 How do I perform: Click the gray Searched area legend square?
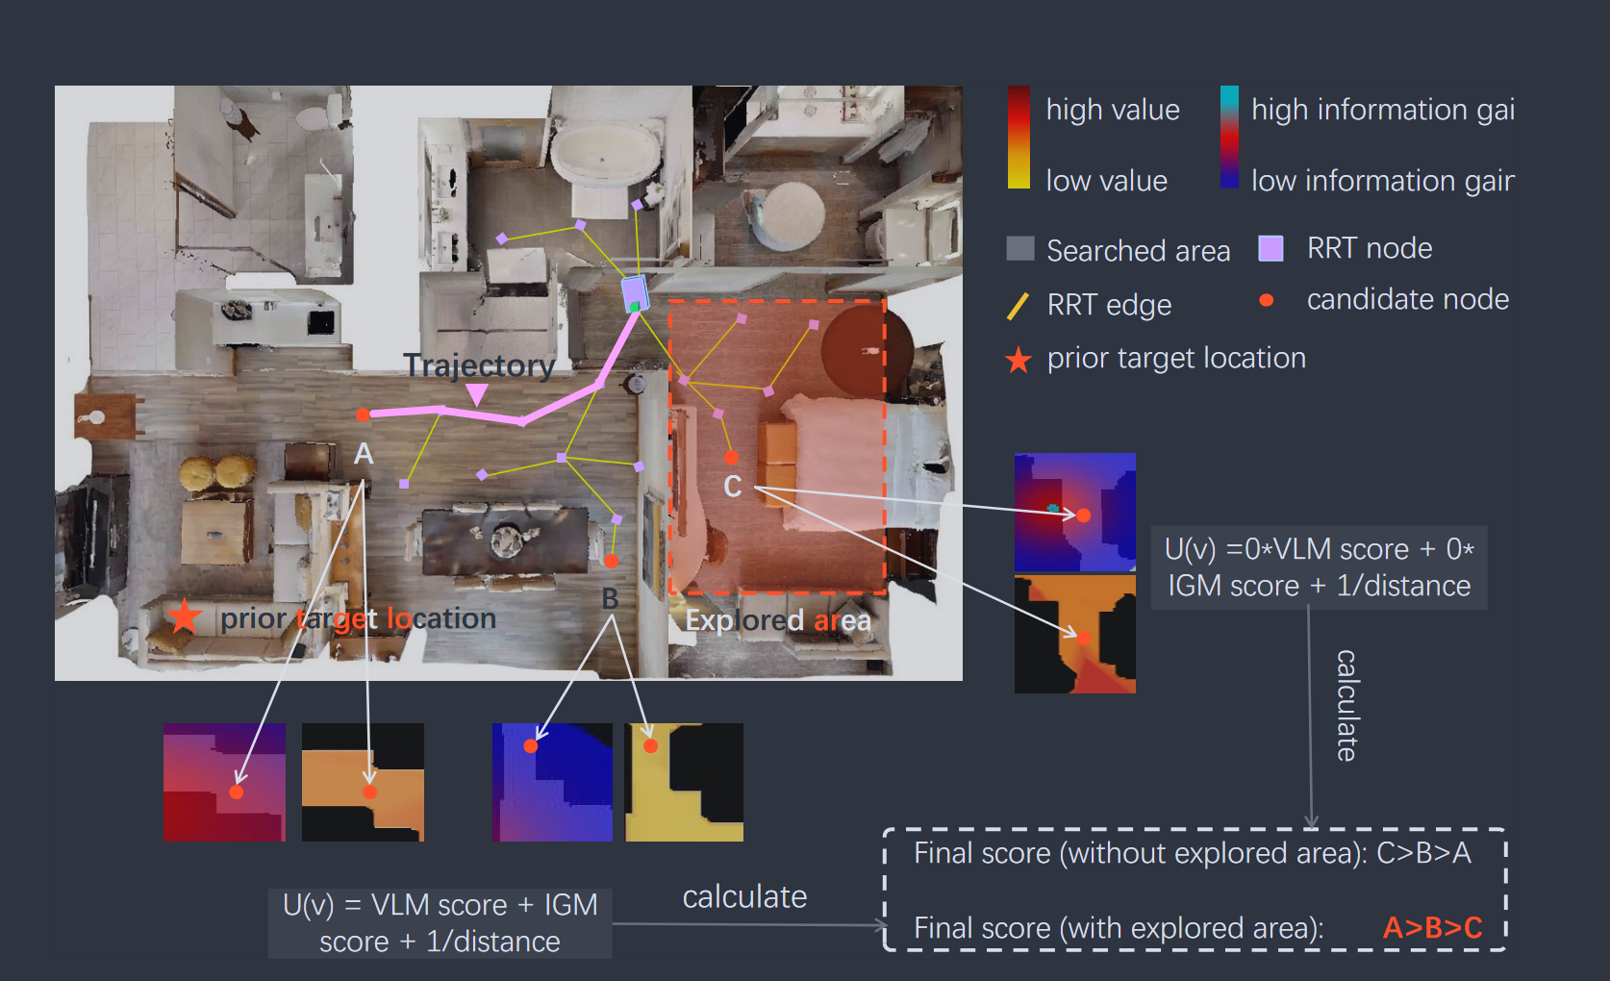[1019, 249]
